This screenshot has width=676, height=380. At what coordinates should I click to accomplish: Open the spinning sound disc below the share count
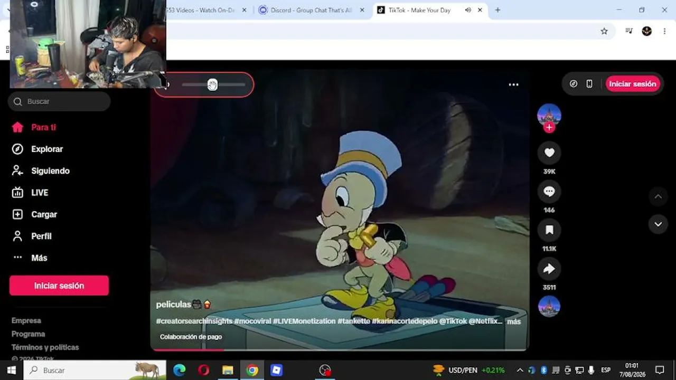click(549, 306)
